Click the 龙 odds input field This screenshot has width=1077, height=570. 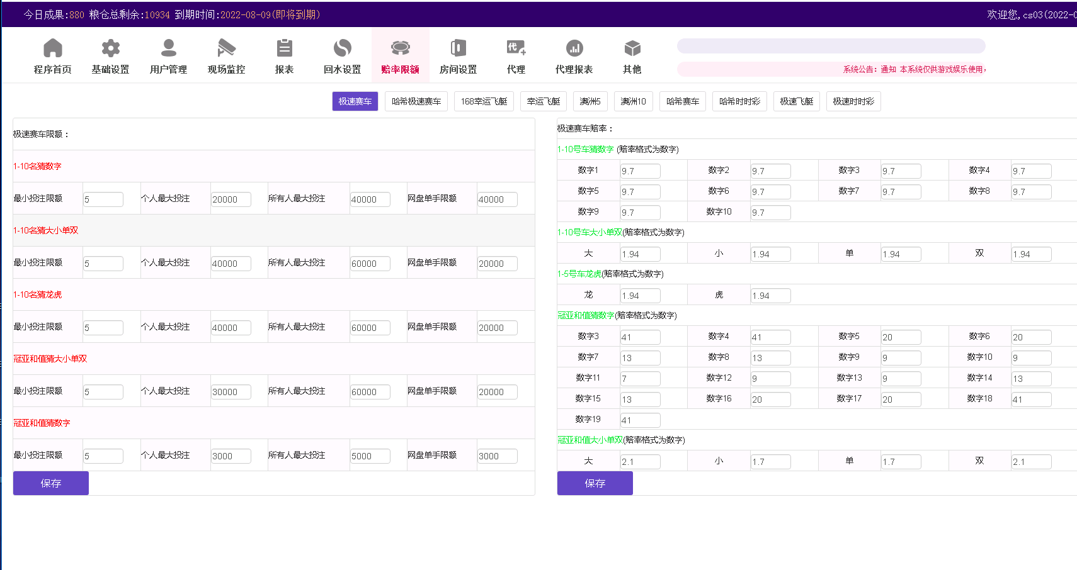click(x=640, y=296)
